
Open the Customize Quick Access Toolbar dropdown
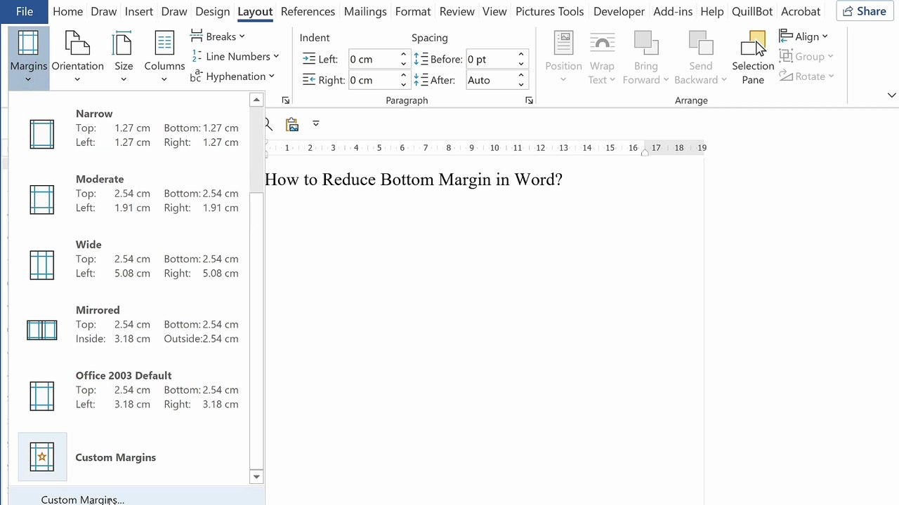pos(316,123)
